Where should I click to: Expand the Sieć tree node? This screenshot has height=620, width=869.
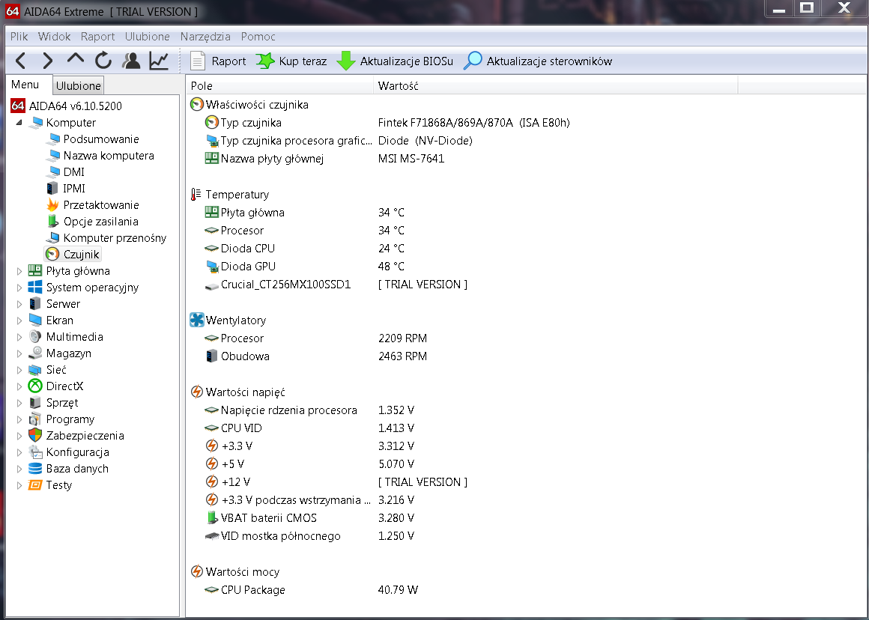point(19,370)
